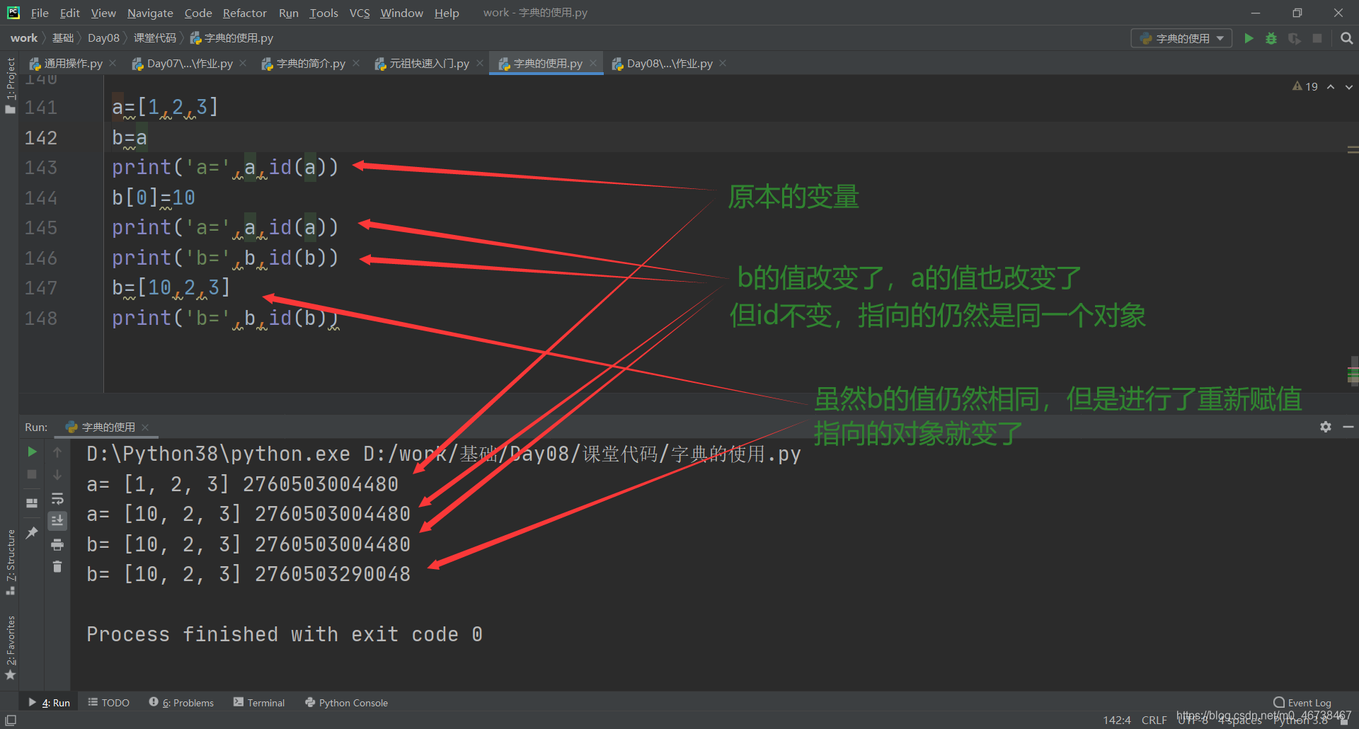Start debugging with the bug icon

pyautogui.click(x=1271, y=38)
